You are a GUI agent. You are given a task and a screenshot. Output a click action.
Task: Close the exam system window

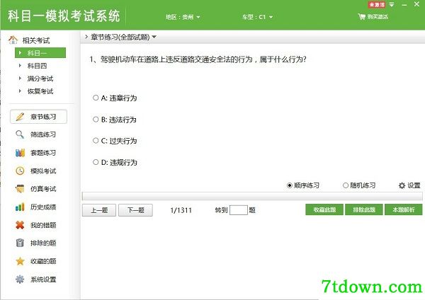(x=417, y=4)
